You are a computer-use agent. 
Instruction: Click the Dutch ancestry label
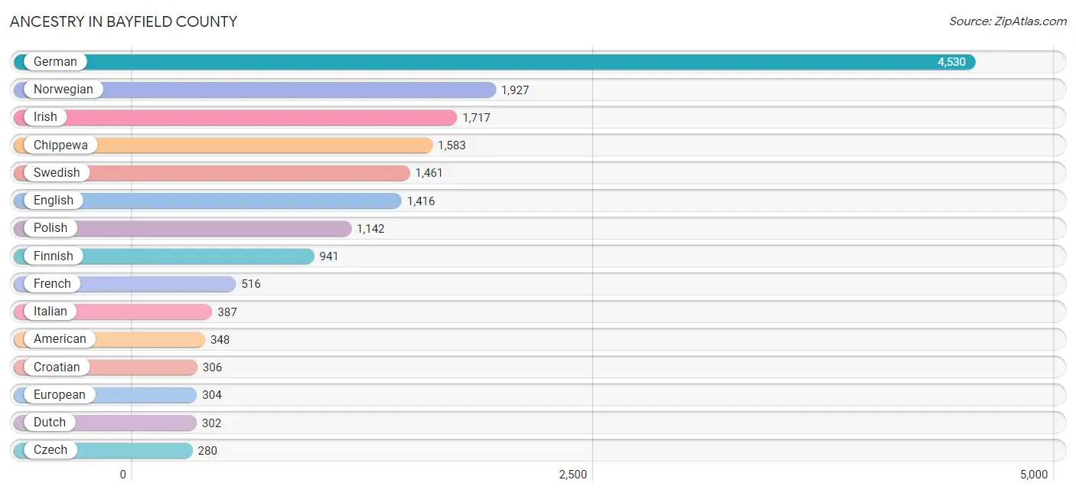pos(50,423)
